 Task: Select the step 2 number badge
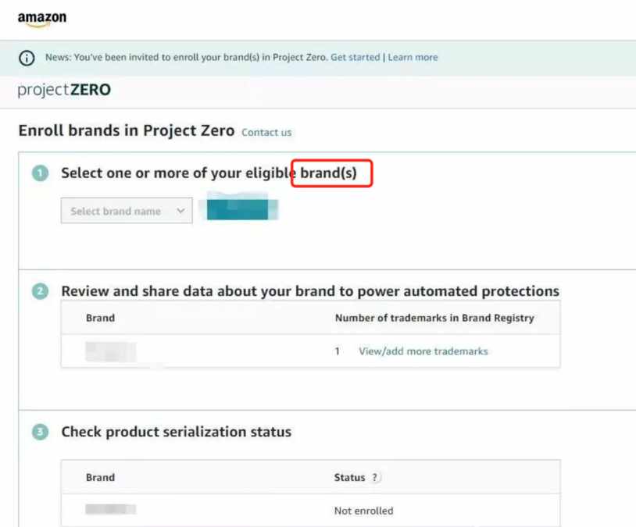tap(40, 291)
